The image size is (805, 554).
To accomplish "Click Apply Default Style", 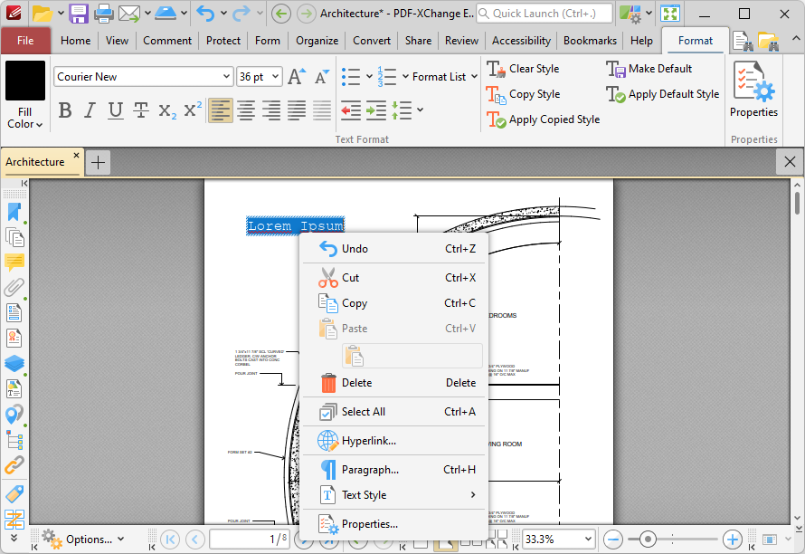I will click(663, 94).
